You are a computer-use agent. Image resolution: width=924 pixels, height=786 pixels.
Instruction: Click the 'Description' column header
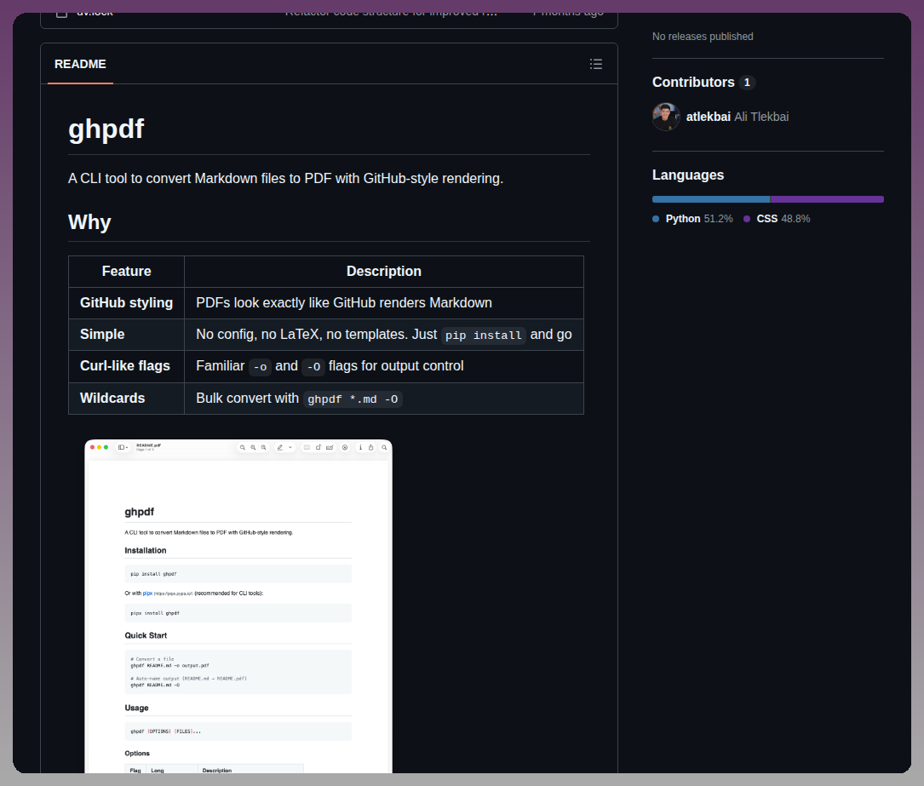point(383,272)
